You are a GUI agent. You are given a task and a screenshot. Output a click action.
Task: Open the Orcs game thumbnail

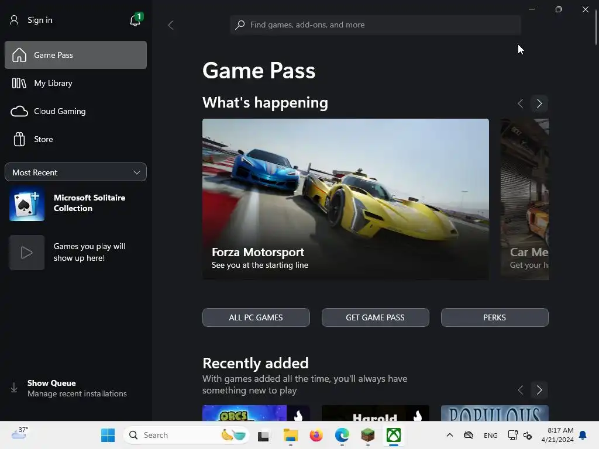pos(256,413)
